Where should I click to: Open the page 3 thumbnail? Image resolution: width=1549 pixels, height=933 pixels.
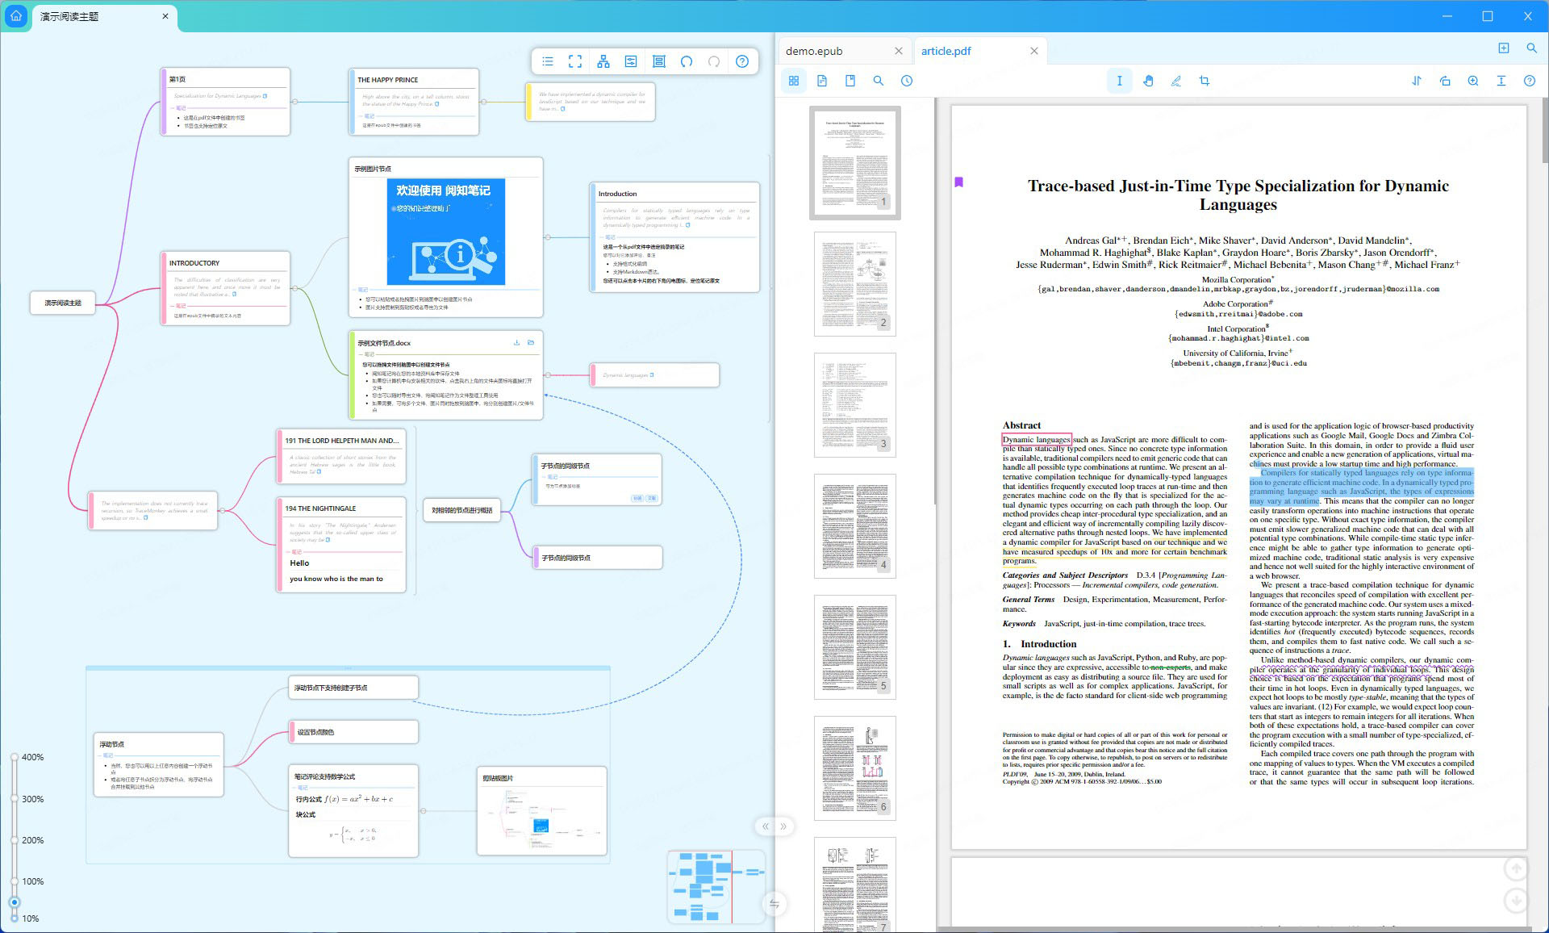855,404
